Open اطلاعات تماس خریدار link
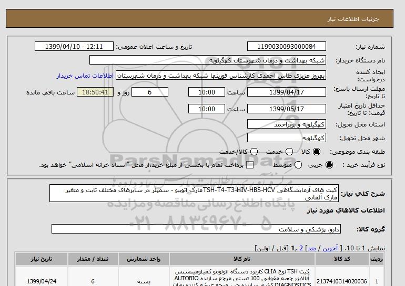 pos(85,76)
